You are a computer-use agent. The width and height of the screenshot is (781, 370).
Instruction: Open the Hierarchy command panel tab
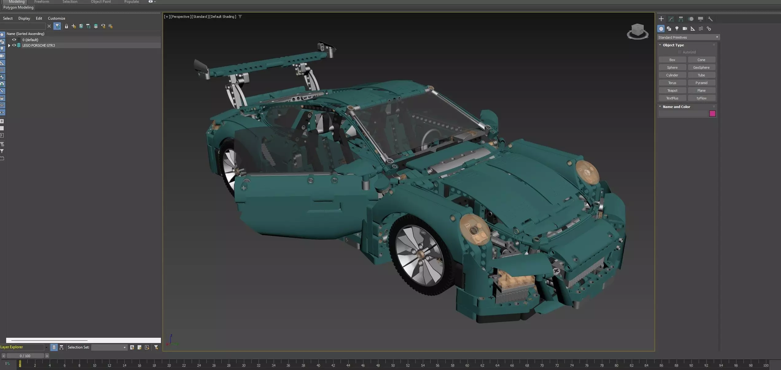681,19
